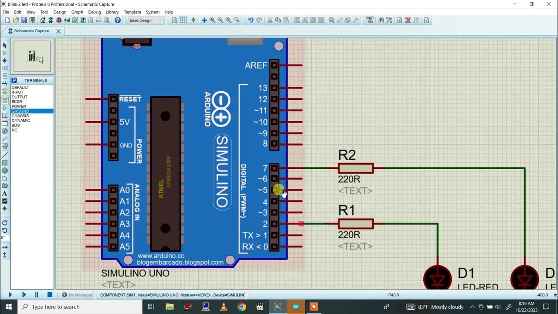Screen dimensions: 558x314
Task: Select the 2D Line graphics tool
Action: coord(5,155)
